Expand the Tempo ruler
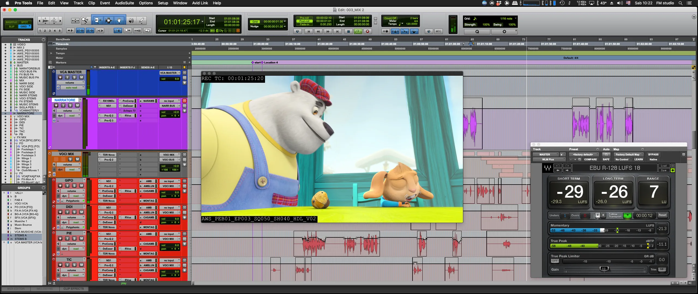The height and width of the screenshot is (294, 698). (51, 53)
